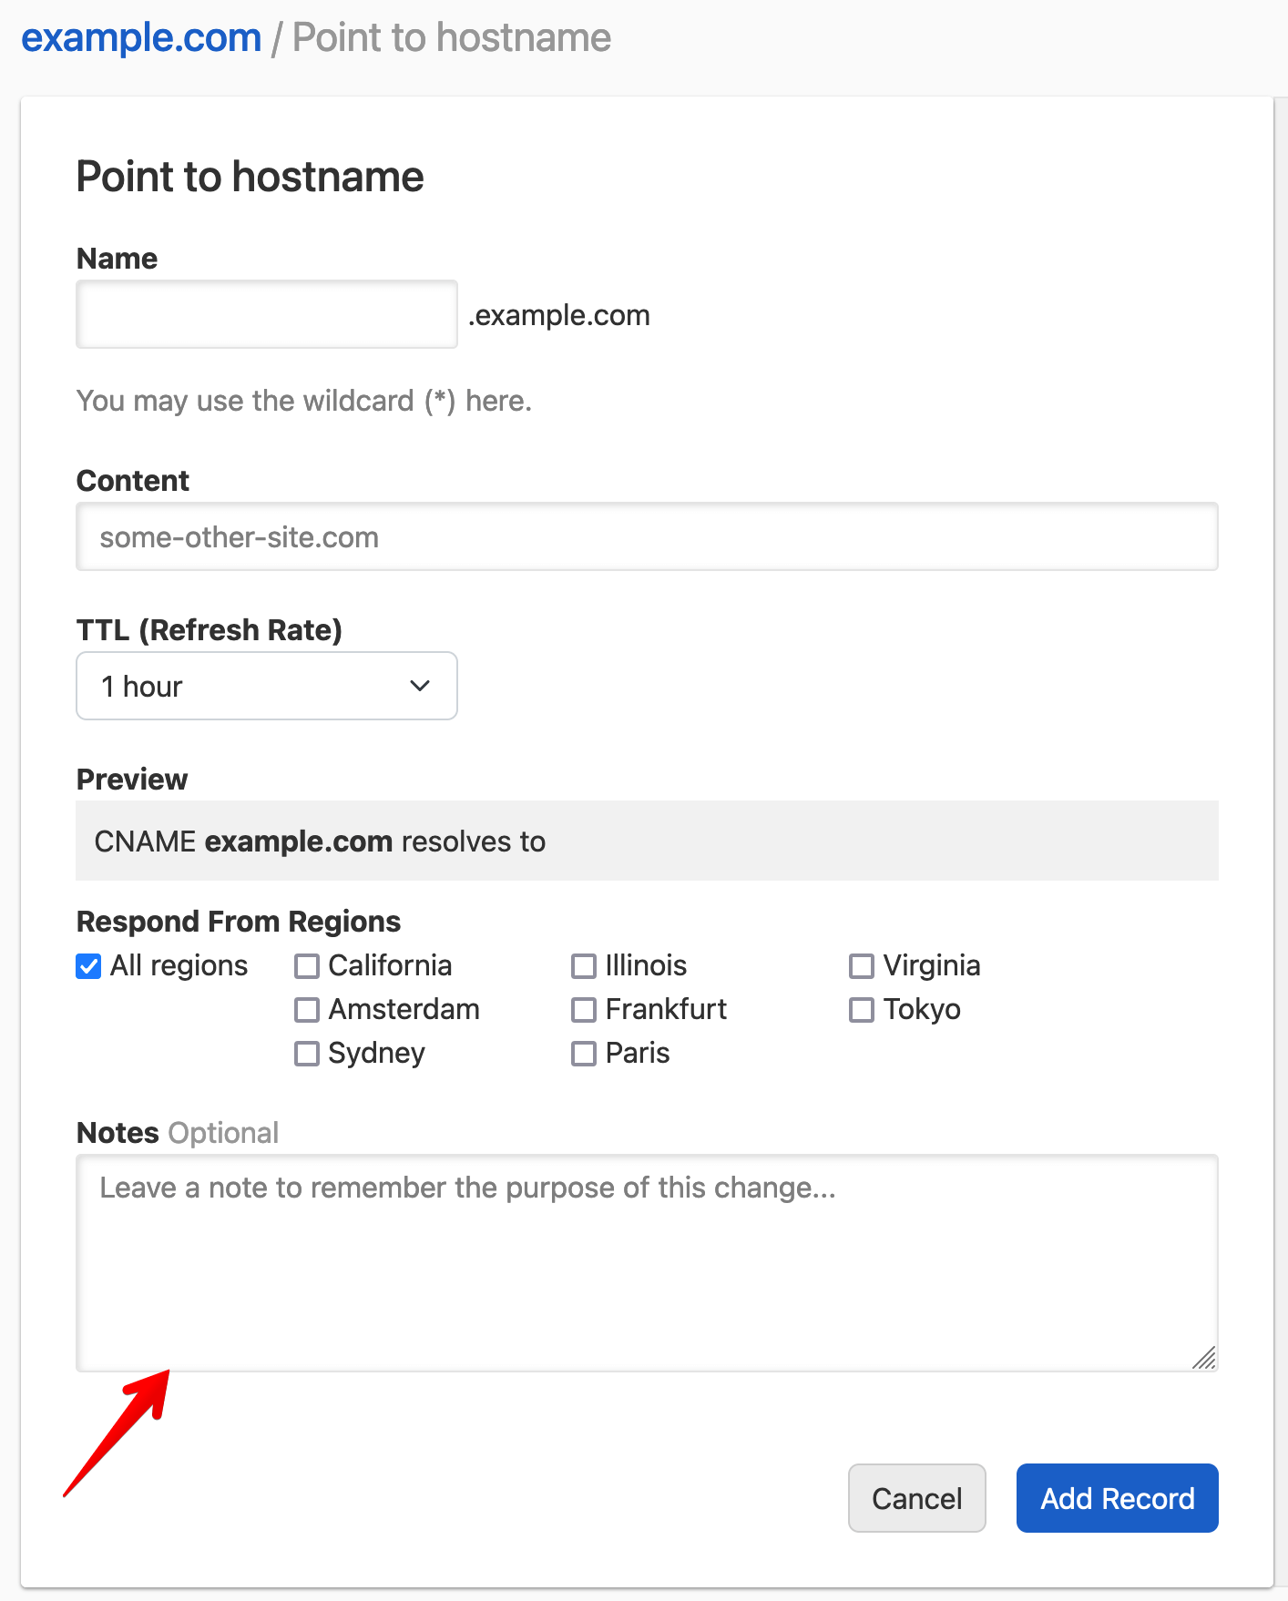Check the Tokyo region checkbox
Viewport: 1288px width, 1601px height.
pos(862,1010)
